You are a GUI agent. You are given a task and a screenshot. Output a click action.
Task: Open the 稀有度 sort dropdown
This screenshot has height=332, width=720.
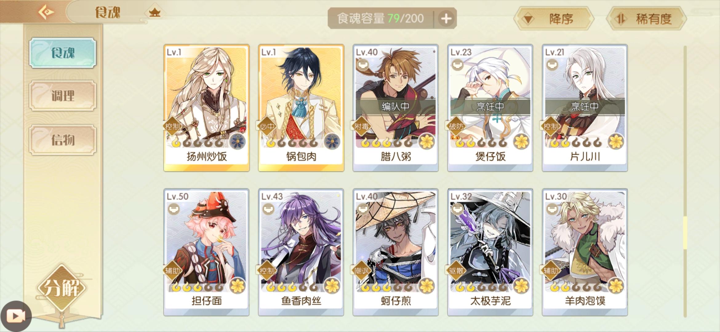(x=646, y=19)
